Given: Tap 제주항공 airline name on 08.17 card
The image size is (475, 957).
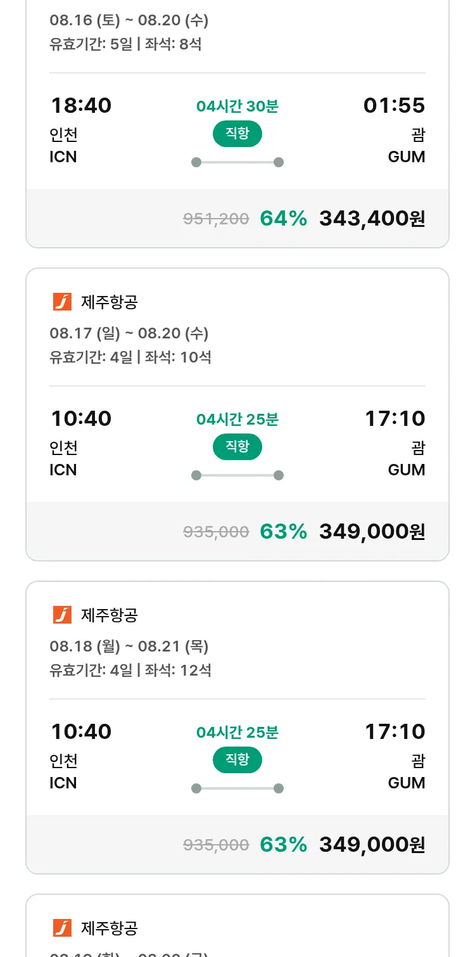Looking at the screenshot, I should 109,302.
